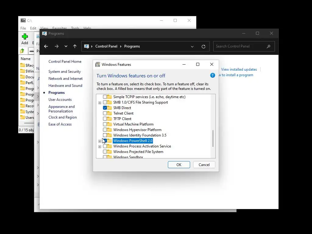Open Appearance and Personalization link
This screenshot has height=234, width=312.
(x=62, y=109)
